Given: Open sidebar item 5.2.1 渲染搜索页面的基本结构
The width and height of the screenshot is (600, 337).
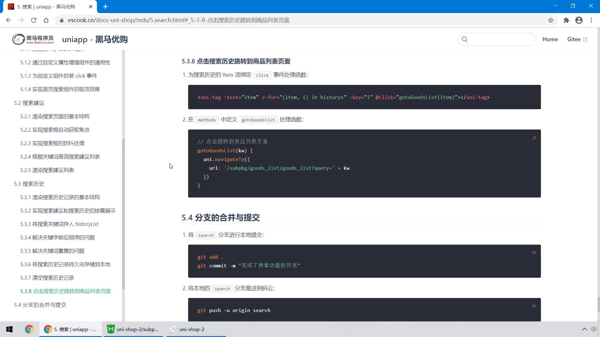Looking at the screenshot, I should (x=55, y=116).
